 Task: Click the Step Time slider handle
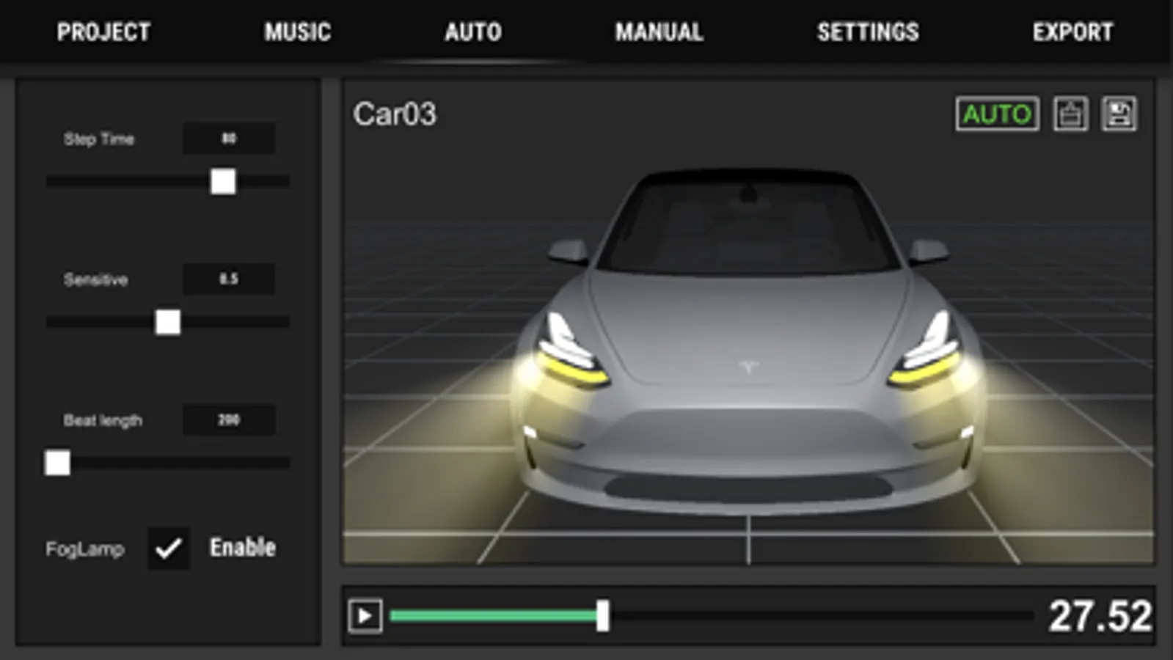coord(223,181)
